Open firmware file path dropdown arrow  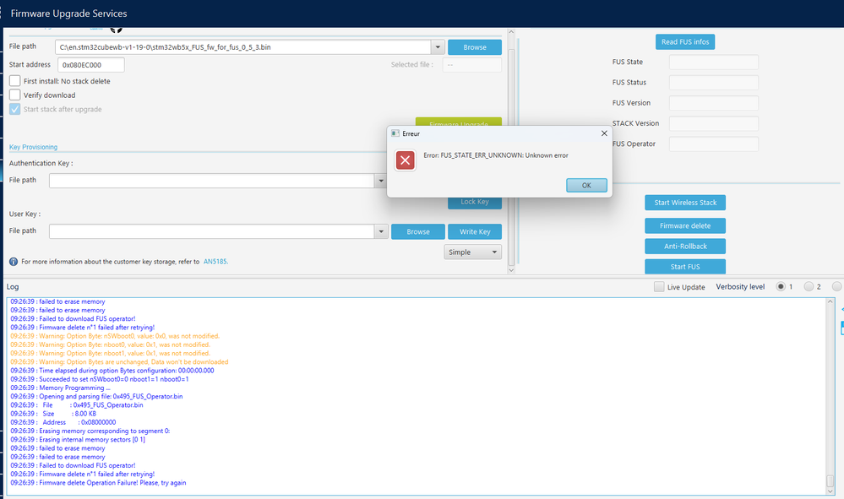tap(438, 47)
